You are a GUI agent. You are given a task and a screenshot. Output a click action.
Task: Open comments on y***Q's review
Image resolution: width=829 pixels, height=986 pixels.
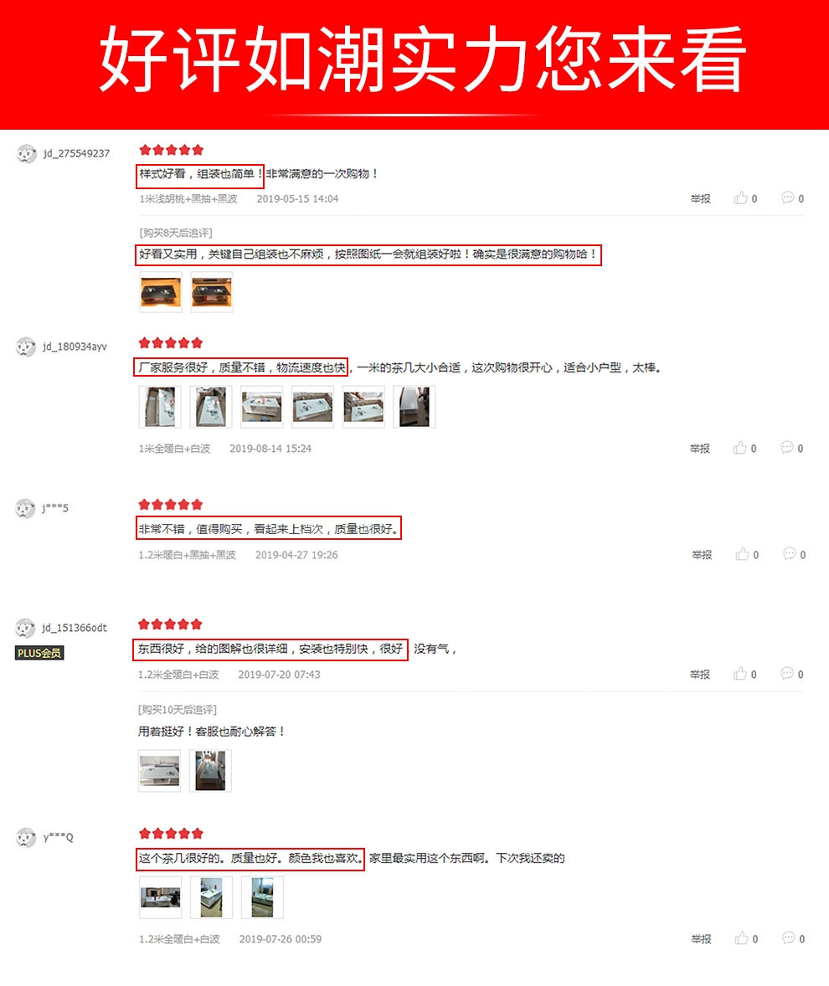coord(794,939)
